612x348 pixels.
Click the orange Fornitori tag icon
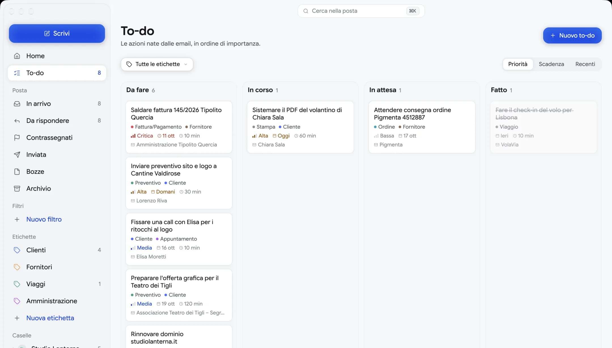pyautogui.click(x=17, y=267)
